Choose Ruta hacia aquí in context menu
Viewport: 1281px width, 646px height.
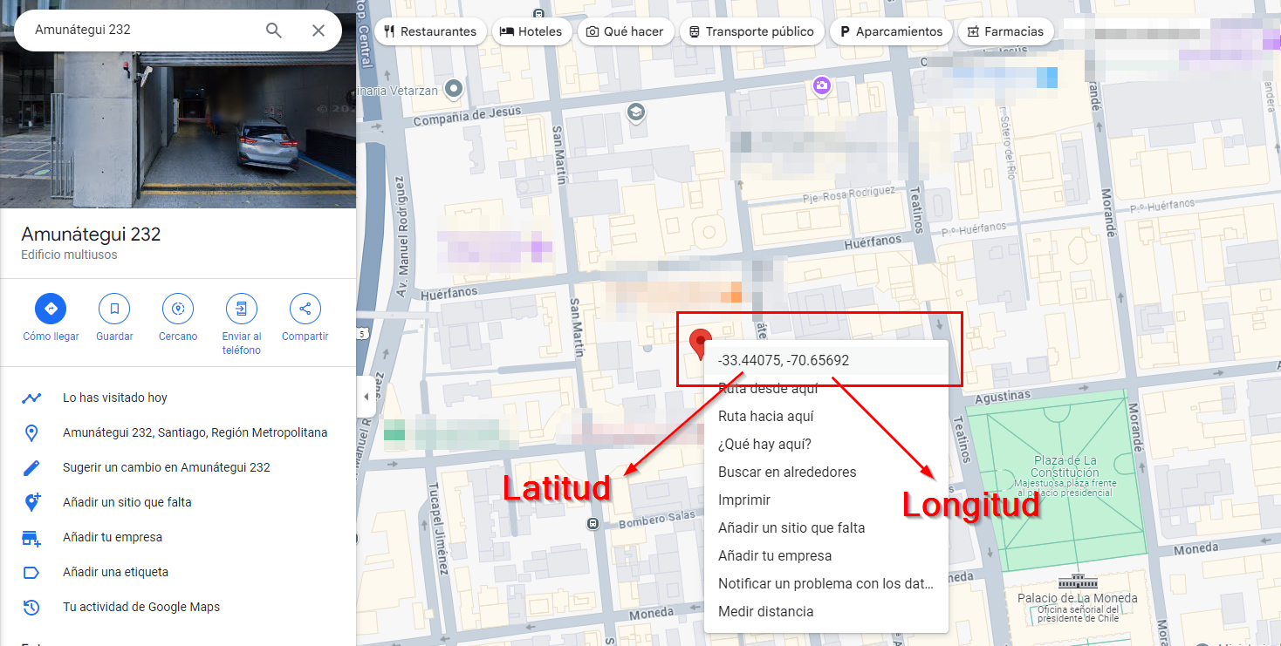825,417
